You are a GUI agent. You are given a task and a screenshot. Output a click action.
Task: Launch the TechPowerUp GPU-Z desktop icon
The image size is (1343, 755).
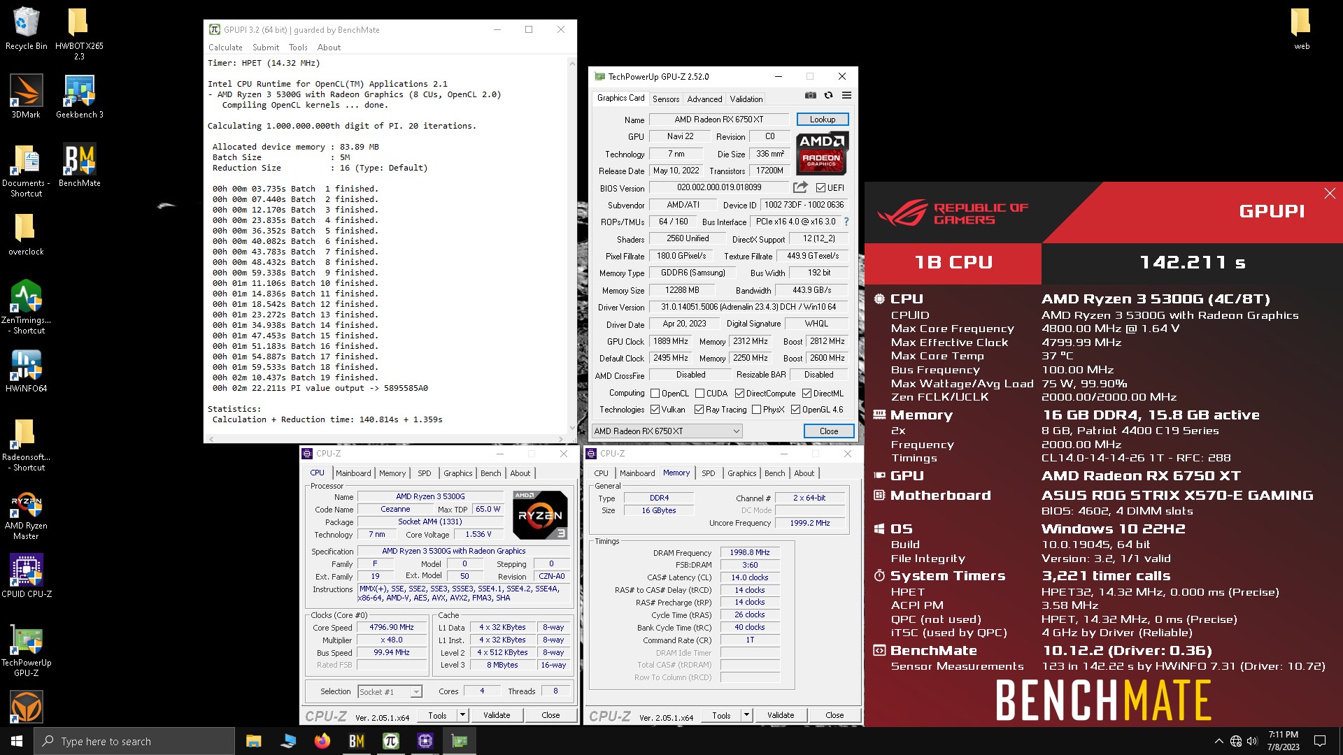coord(26,650)
